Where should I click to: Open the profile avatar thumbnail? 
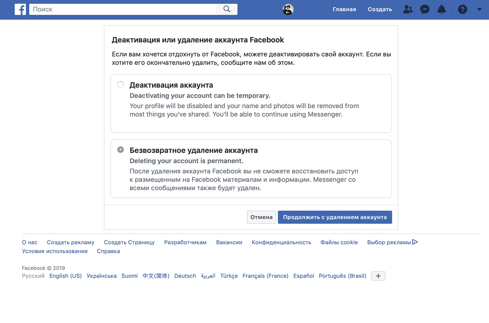tap(288, 9)
